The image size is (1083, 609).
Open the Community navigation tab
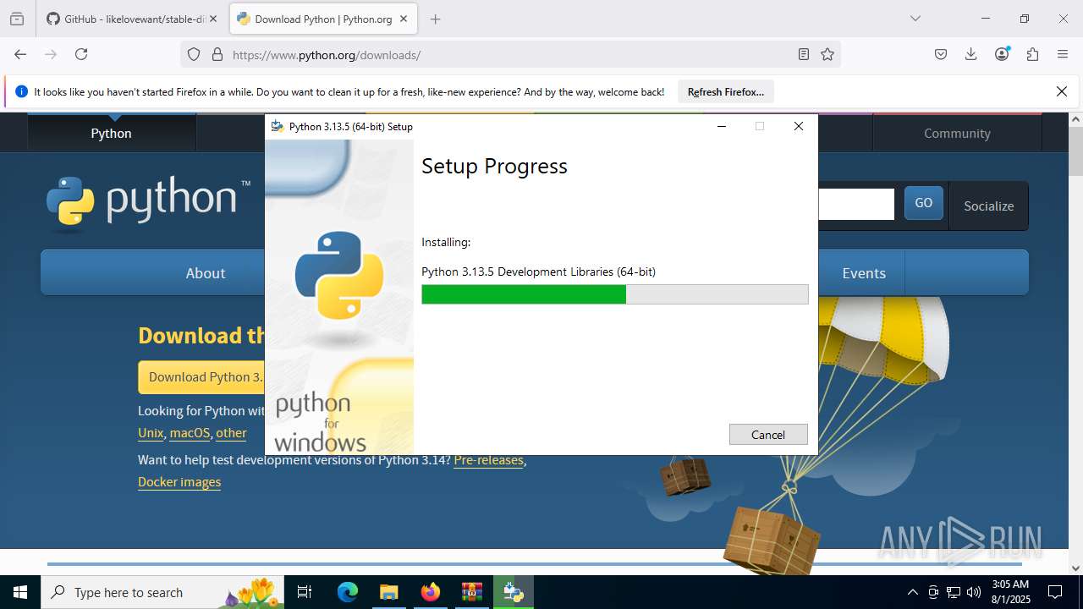coord(957,134)
